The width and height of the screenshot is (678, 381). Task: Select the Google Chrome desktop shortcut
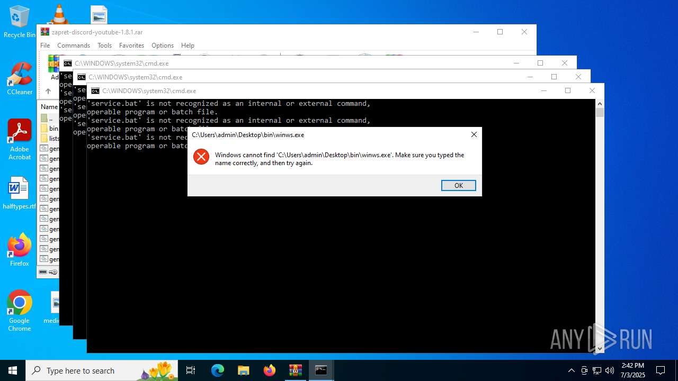[x=20, y=311]
